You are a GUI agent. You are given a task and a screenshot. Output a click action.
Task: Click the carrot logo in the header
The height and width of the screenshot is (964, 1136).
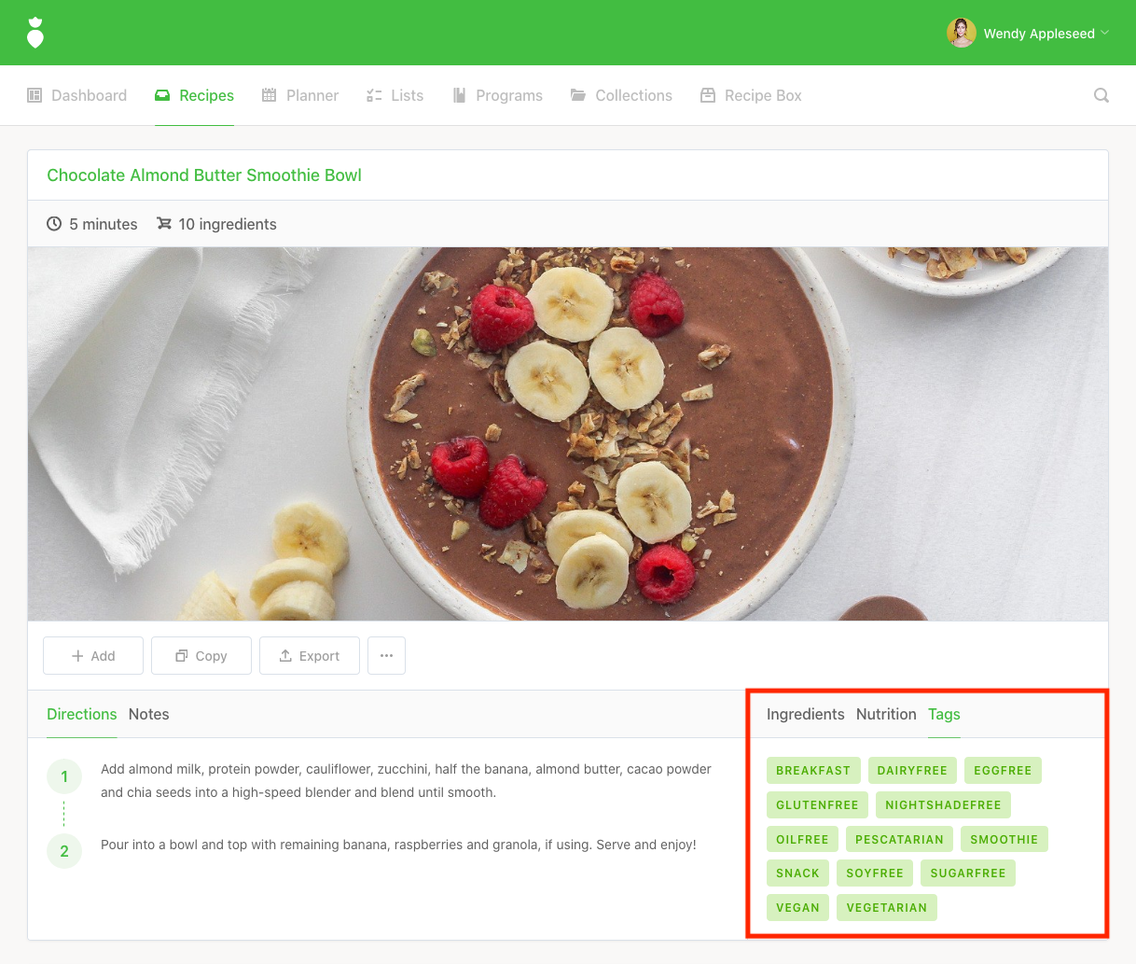point(35,33)
